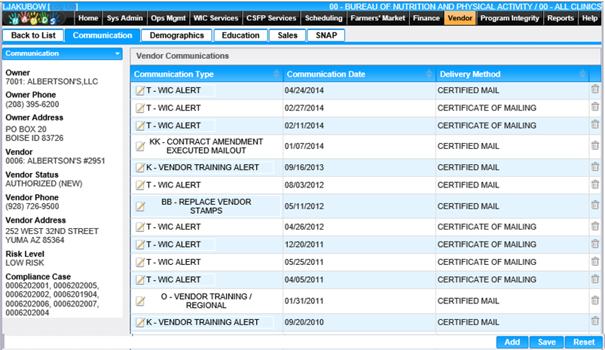
Task: Expand the Communication sidebar dropdown
Action: (x=118, y=53)
